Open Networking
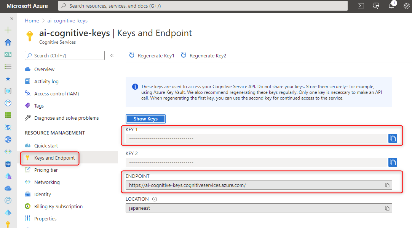The height and width of the screenshot is (228, 412). pos(47,182)
